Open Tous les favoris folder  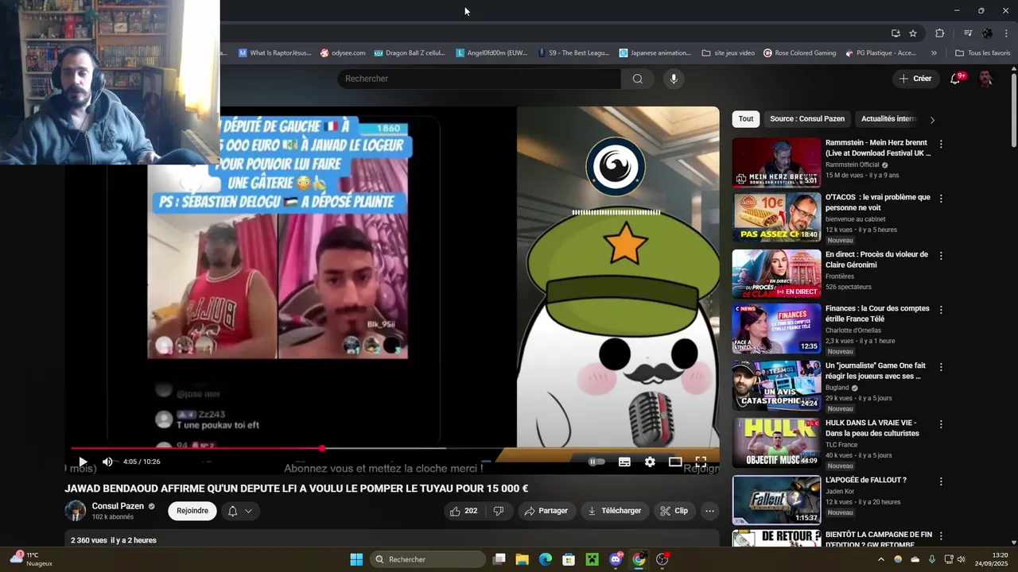coord(982,53)
